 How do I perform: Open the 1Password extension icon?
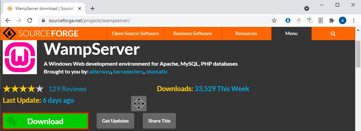point(288,21)
